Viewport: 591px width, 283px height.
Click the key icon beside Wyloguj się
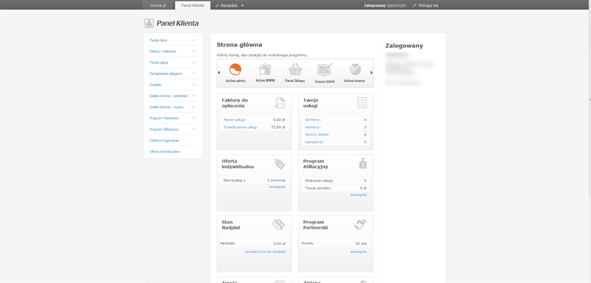[414, 6]
